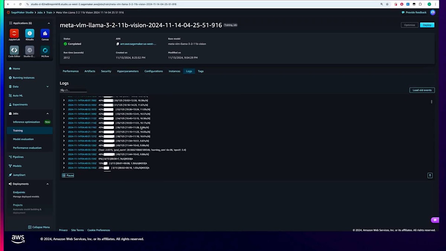Click Train in the breadcrumb
This screenshot has height=251, width=446.
pyautogui.click(x=49, y=12)
